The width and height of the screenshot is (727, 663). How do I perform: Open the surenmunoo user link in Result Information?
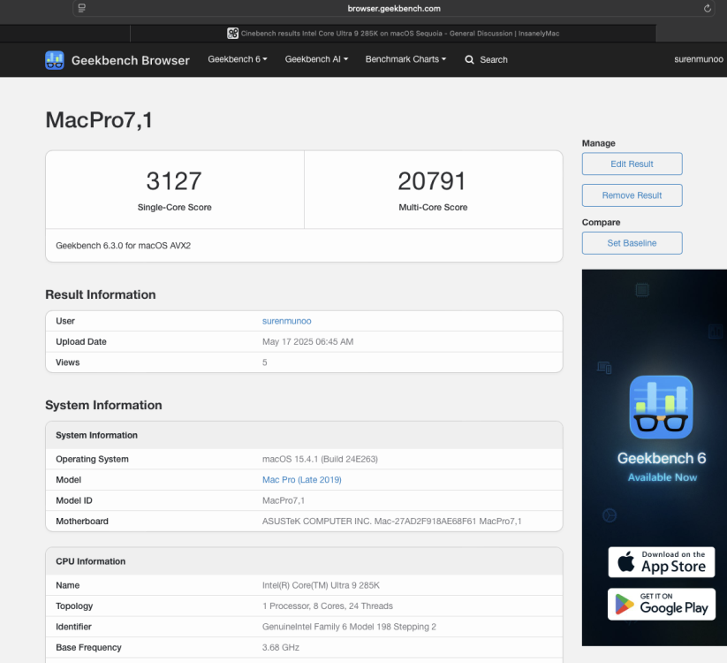286,321
